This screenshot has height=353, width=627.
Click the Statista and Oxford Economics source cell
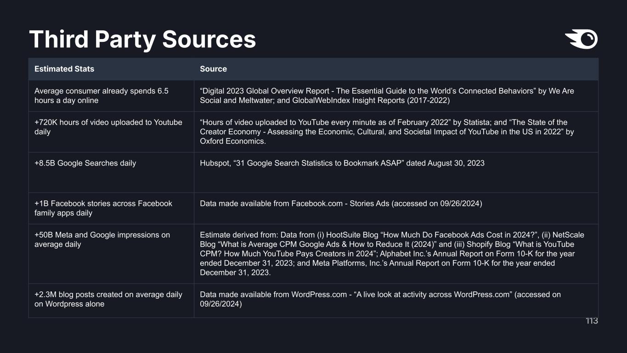396,131
